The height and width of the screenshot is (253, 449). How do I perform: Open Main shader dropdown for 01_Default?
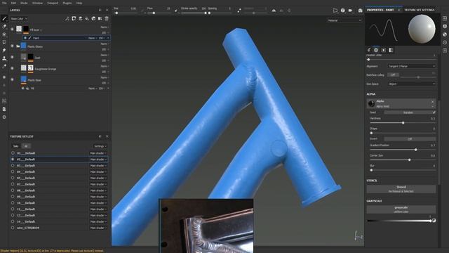(x=98, y=153)
